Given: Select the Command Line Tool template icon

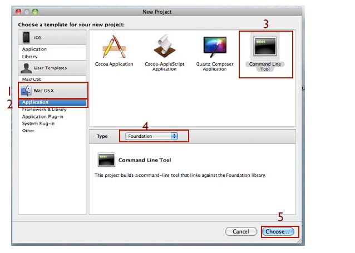Looking at the screenshot, I should (x=265, y=46).
